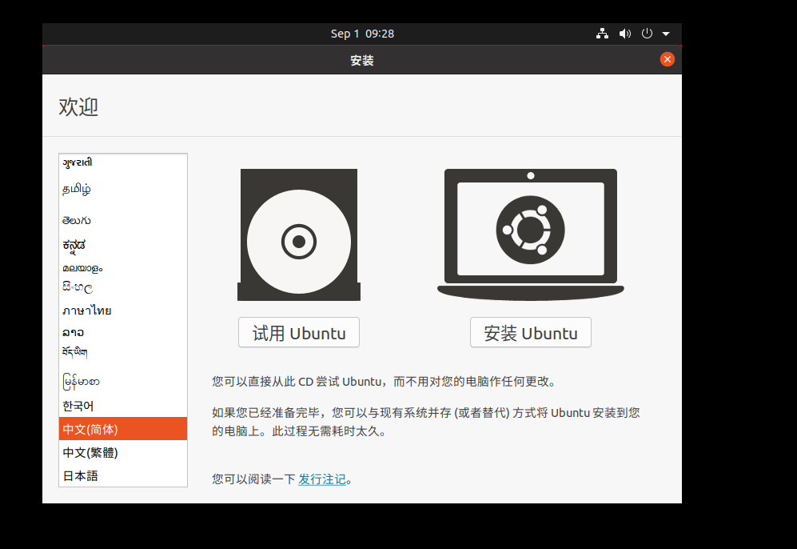Expand the system menu dropdown arrow
797x549 pixels.
coord(666,34)
